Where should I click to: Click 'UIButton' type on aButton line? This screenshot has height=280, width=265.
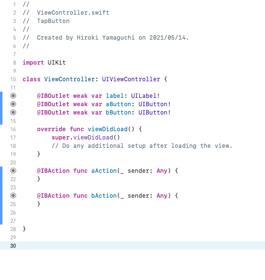click(153, 104)
